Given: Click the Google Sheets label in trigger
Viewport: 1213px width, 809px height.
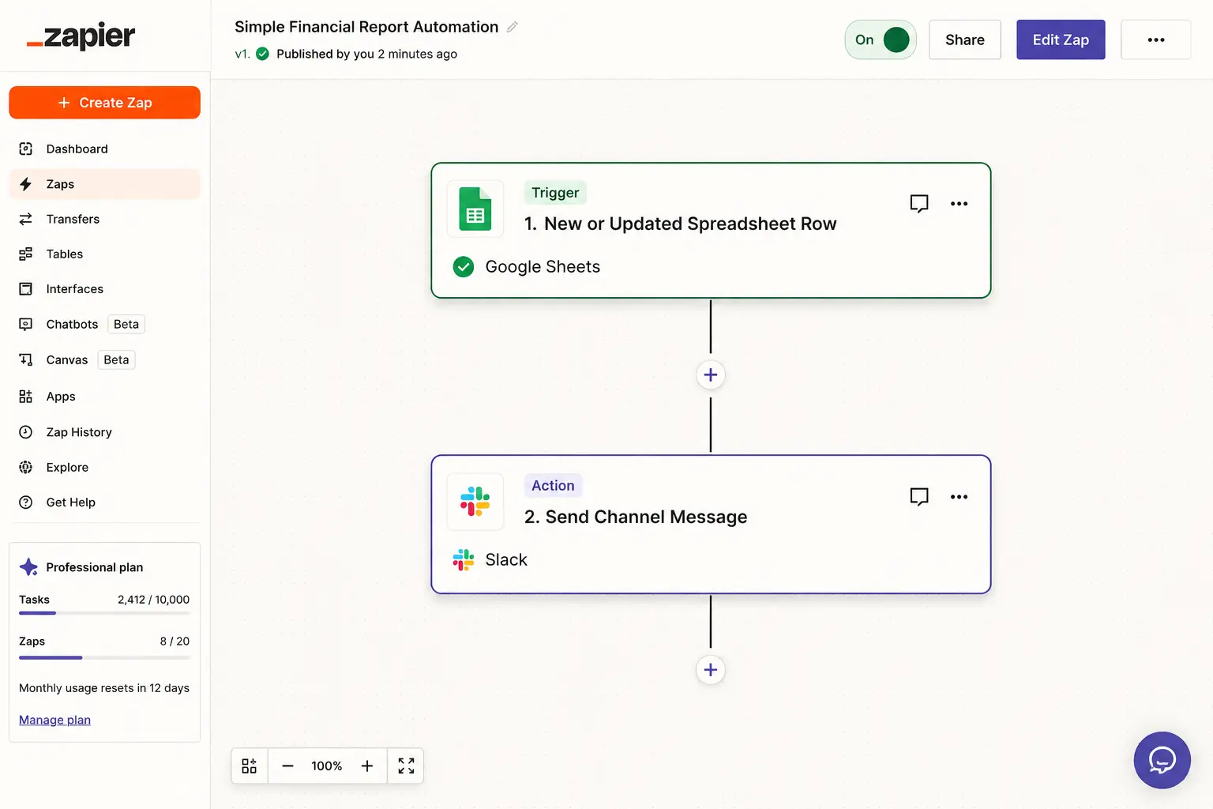Looking at the screenshot, I should (543, 267).
